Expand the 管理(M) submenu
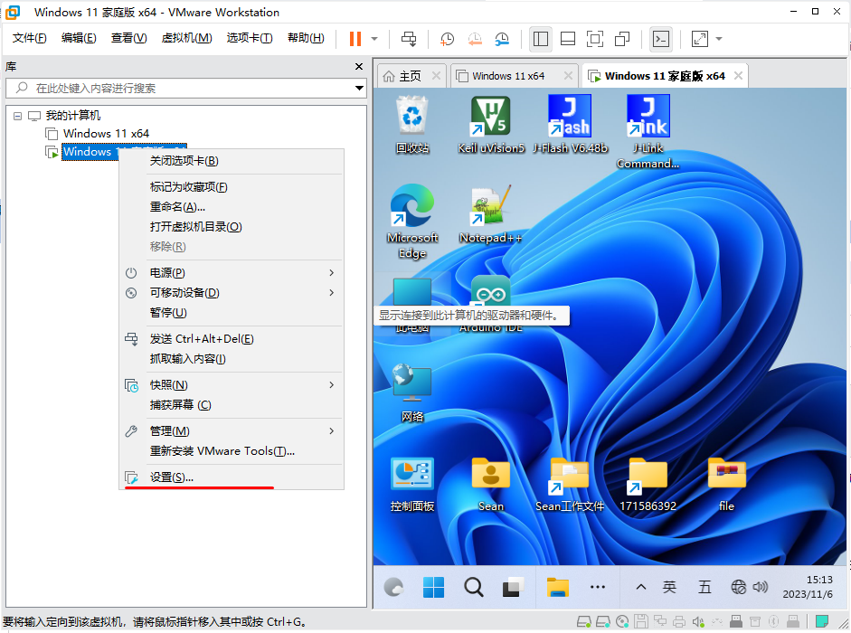The width and height of the screenshot is (851, 633). coord(232,431)
